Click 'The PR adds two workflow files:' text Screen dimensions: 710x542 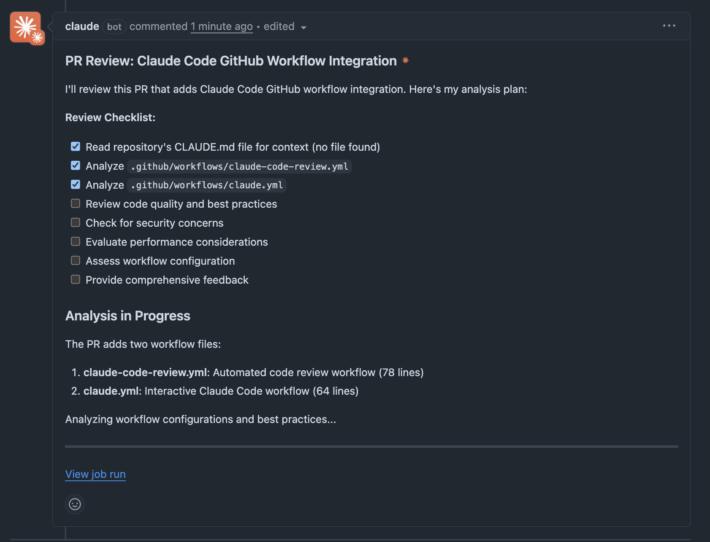pyautogui.click(x=143, y=344)
